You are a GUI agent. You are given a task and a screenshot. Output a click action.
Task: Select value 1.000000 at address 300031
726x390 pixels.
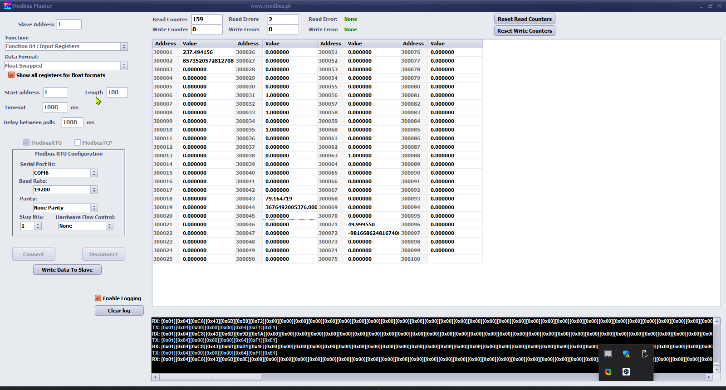coord(290,95)
